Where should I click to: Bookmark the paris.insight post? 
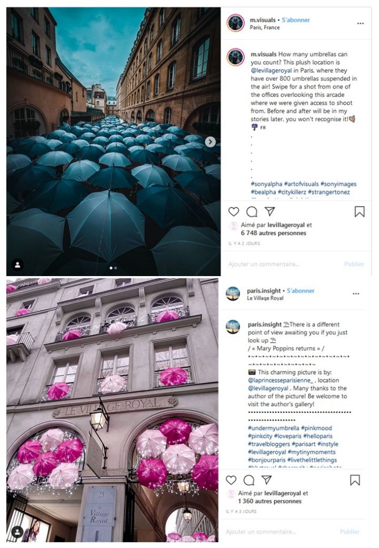click(x=355, y=480)
